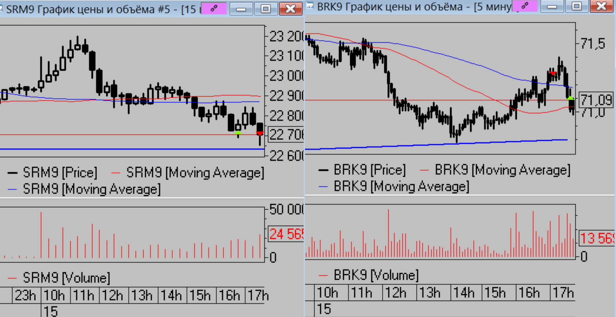Viewport: 616px width, 317px height.
Task: Click red sell marker on BRK9 chart
Action: click(x=553, y=73)
